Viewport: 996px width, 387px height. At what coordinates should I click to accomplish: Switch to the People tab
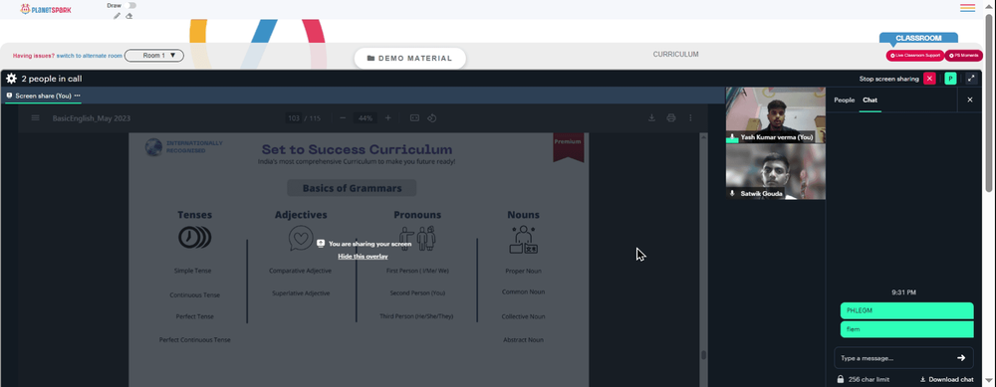(x=845, y=100)
